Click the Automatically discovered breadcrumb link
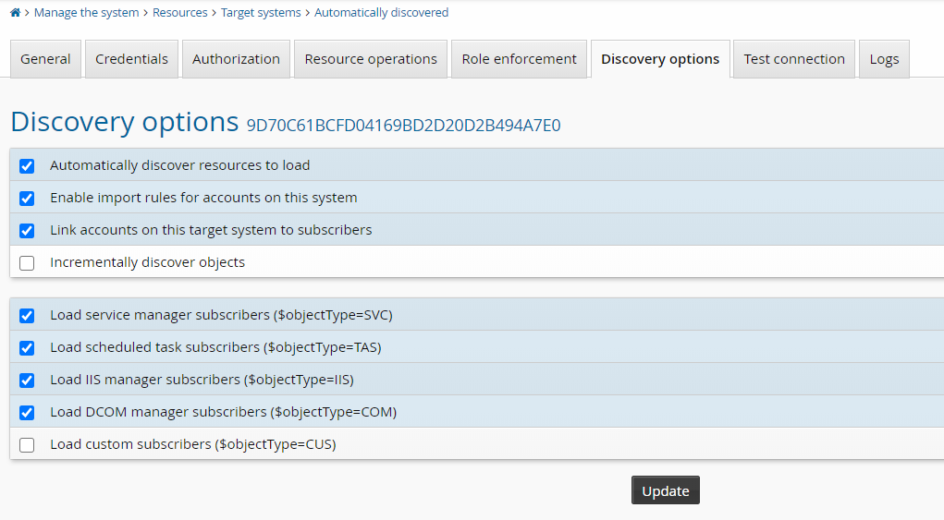The height and width of the screenshot is (520, 944). [x=381, y=13]
